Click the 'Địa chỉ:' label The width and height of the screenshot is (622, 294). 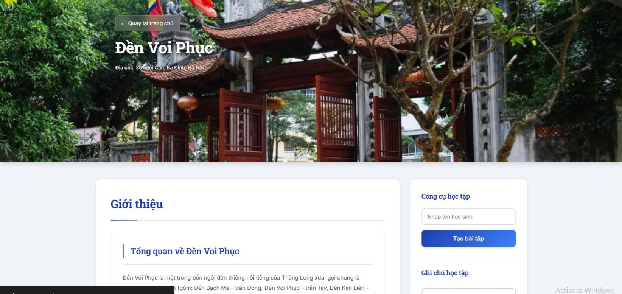coord(124,68)
